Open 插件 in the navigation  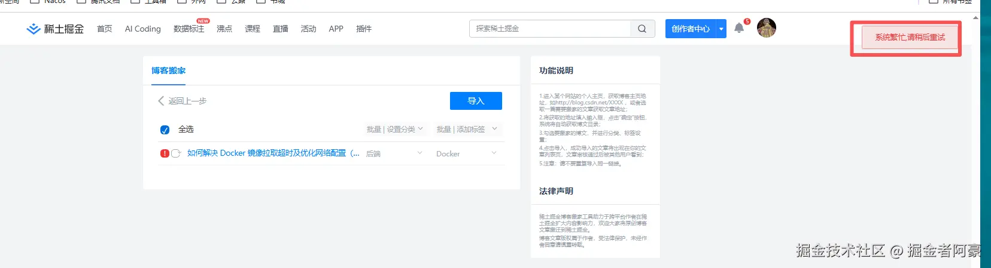[x=364, y=29]
